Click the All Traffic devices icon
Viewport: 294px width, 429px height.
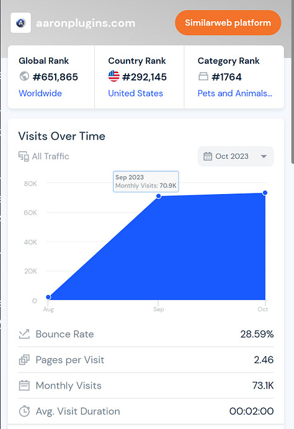(x=24, y=156)
